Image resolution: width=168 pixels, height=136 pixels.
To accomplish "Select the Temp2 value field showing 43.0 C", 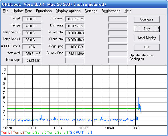I will coord(32,26).
